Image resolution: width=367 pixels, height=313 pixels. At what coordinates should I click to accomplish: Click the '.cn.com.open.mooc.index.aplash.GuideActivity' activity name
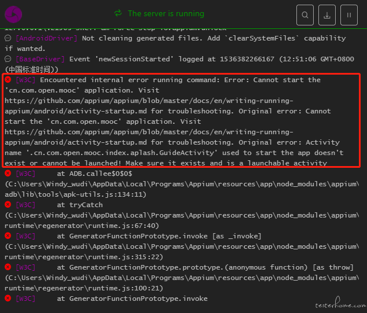coord(122,153)
